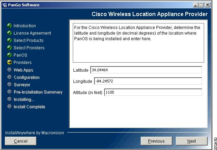Click the Cisco Wireless Location Appliance Provider heading

click(x=150, y=14)
